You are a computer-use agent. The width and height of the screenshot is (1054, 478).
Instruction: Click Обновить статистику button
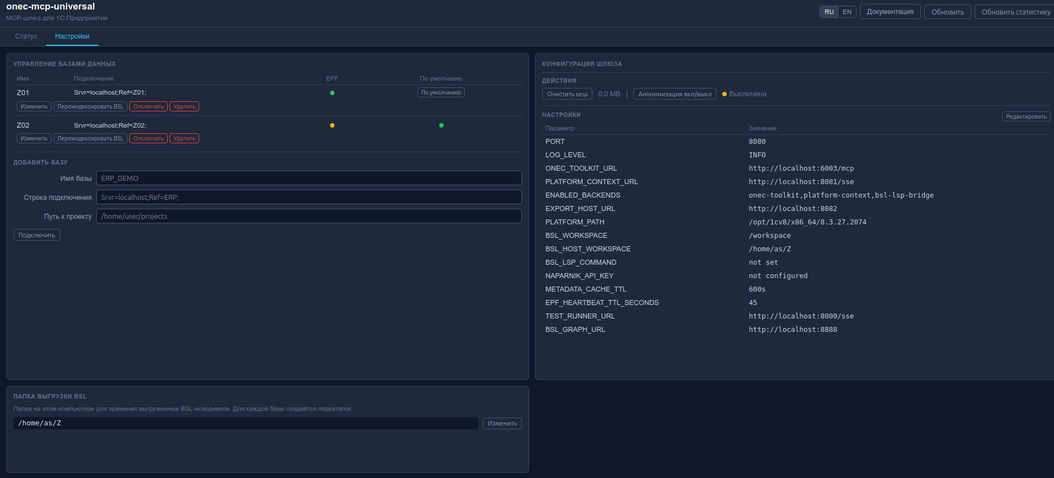point(1015,12)
